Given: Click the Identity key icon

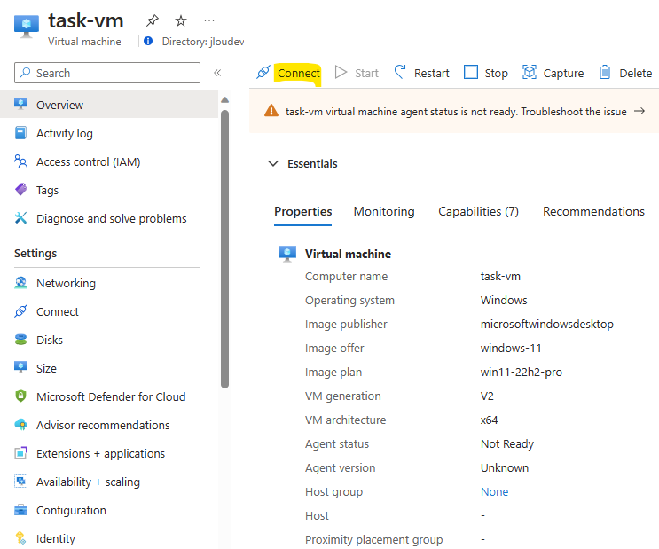Looking at the screenshot, I should (20, 538).
